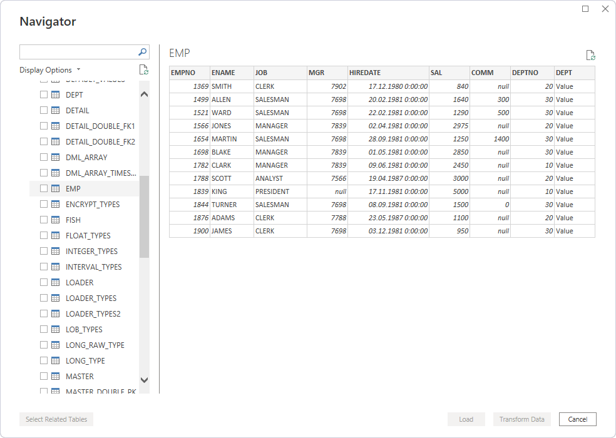Click the Transform Data button
Screen dimensions: 616x438
[521, 419]
